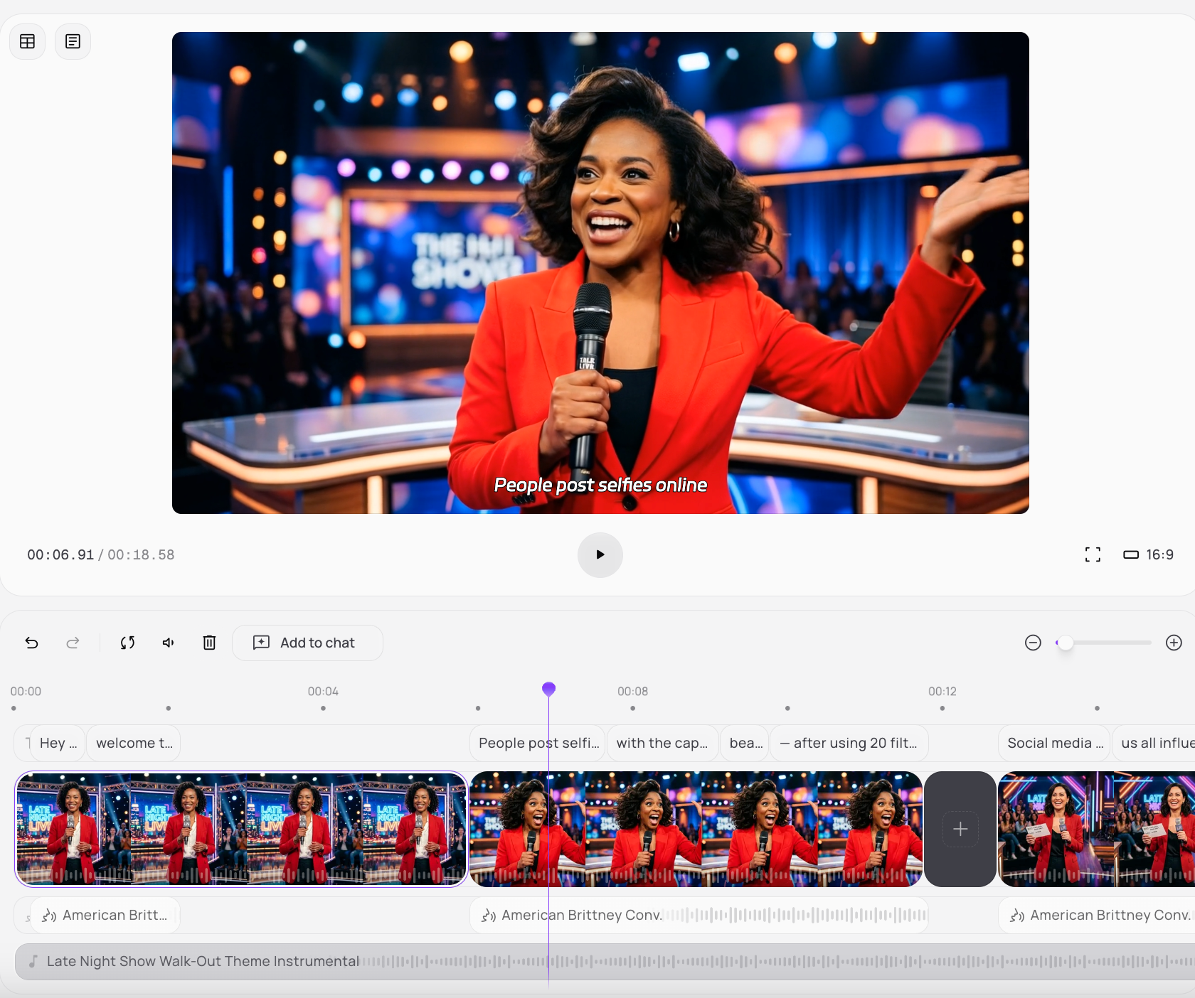The image size is (1195, 998).
Task: Zoom in timeline with plus icon
Action: click(x=1174, y=643)
